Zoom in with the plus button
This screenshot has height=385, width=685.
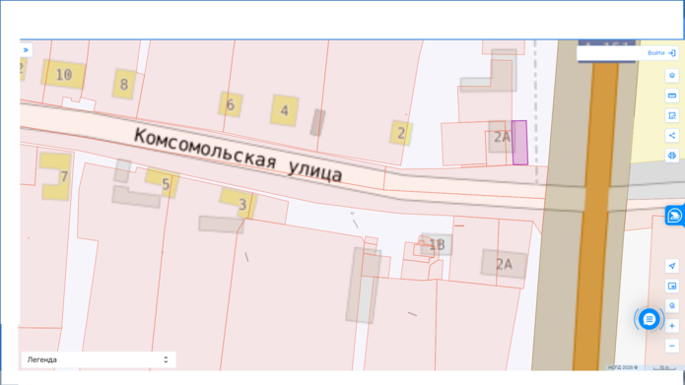[x=672, y=326]
